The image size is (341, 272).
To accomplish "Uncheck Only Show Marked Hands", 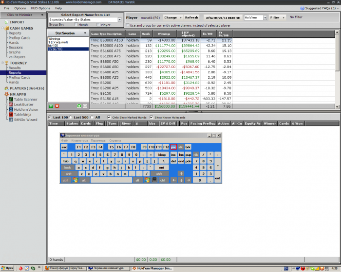I will (x=109, y=117).
